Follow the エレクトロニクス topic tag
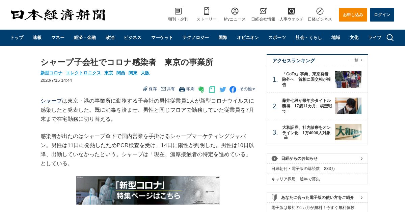 83,73
